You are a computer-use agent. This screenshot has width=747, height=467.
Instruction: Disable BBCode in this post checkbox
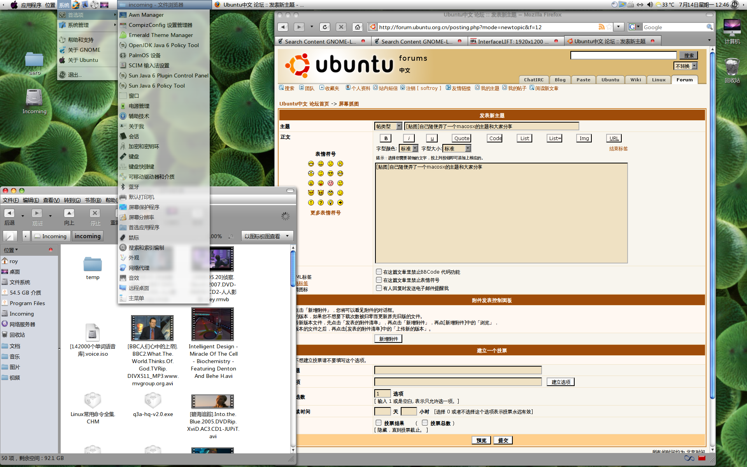pos(379,272)
